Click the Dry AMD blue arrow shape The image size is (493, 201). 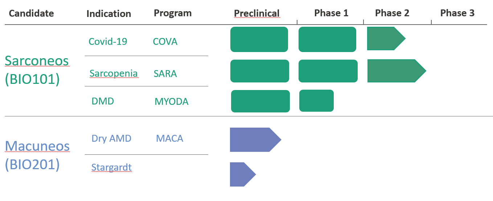(255, 140)
